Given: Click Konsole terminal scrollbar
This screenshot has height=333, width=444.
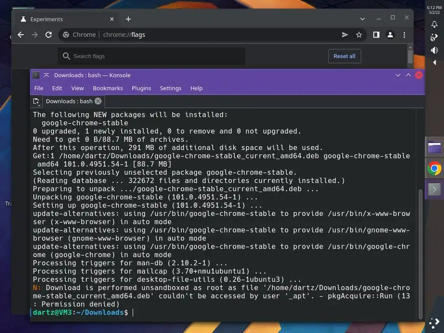Looking at the screenshot, I should click(421, 254).
